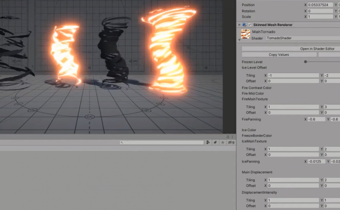Image resolution: width=340 pixels, height=210 pixels.
Task: Collapse the MainTornado material foldout arrow
Action: click(x=239, y=40)
